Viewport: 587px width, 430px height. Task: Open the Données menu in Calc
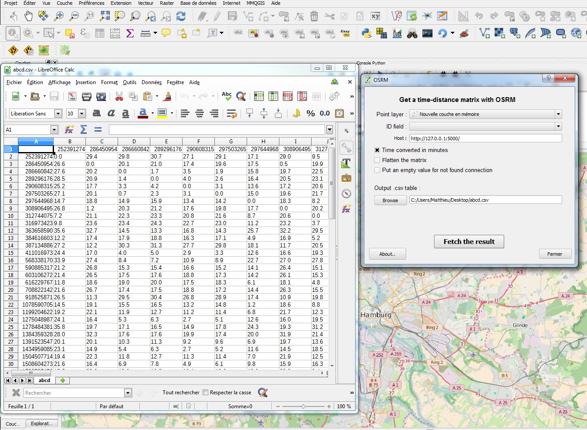click(151, 82)
